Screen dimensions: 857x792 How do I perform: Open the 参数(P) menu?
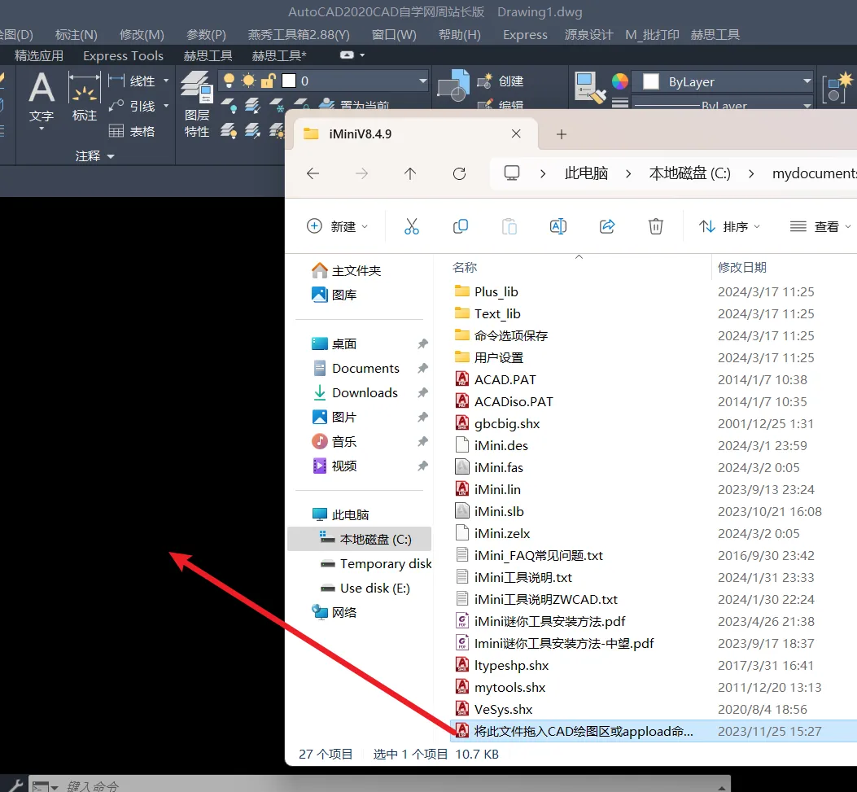tap(206, 35)
